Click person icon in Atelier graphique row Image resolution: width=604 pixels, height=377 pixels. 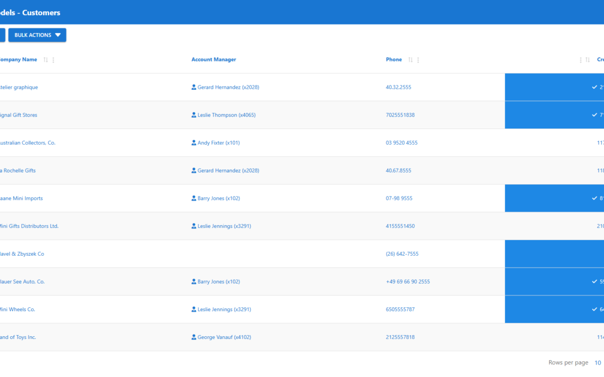[194, 87]
